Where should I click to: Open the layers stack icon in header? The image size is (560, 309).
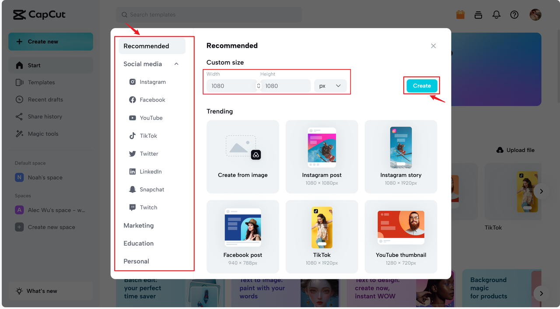[x=478, y=14]
